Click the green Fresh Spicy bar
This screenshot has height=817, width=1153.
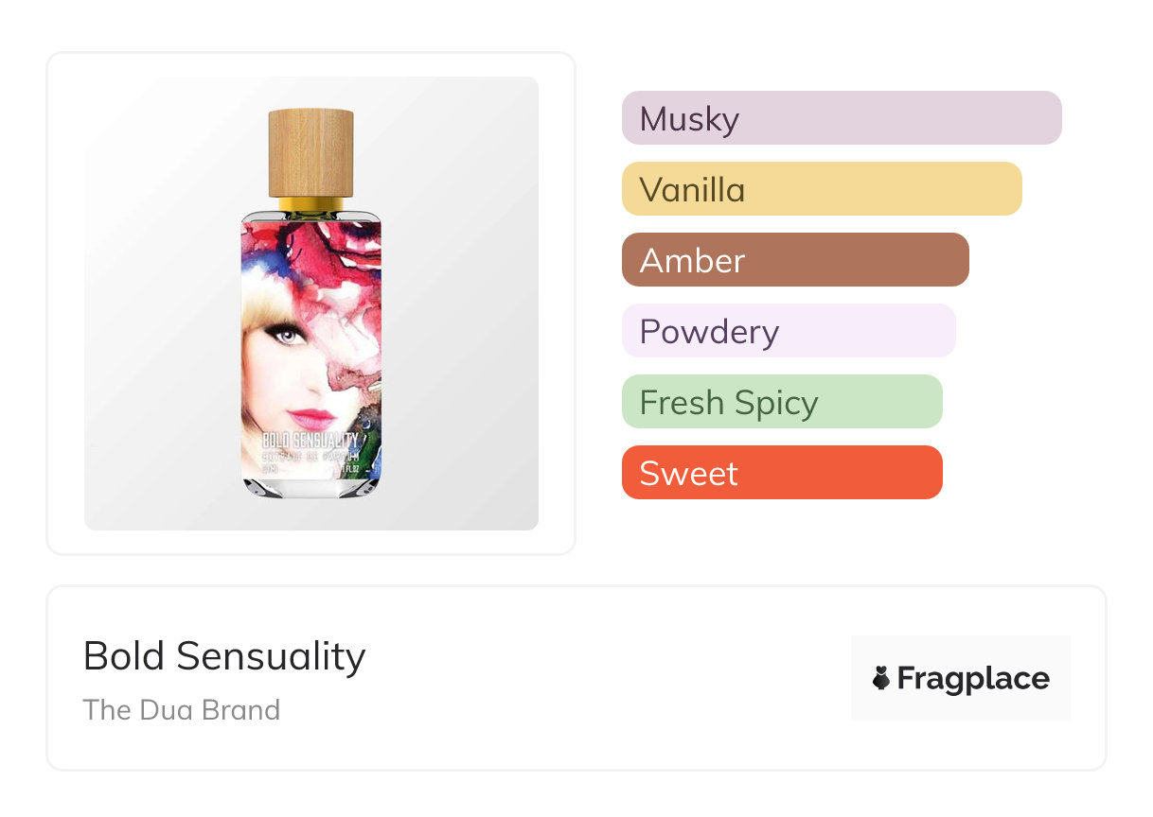781,402
